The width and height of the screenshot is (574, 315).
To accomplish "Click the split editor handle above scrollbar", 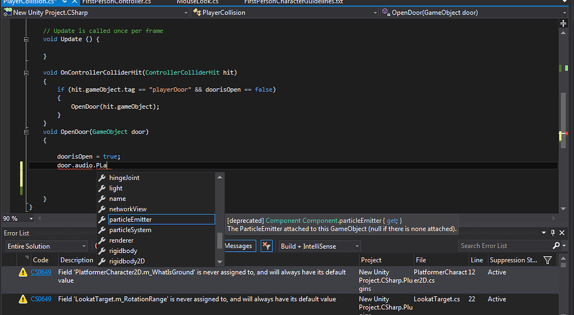I will click(563, 24).
